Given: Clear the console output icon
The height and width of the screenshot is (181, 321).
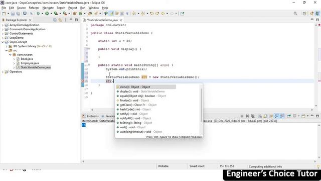Looking at the screenshot, I should pos(260,116).
